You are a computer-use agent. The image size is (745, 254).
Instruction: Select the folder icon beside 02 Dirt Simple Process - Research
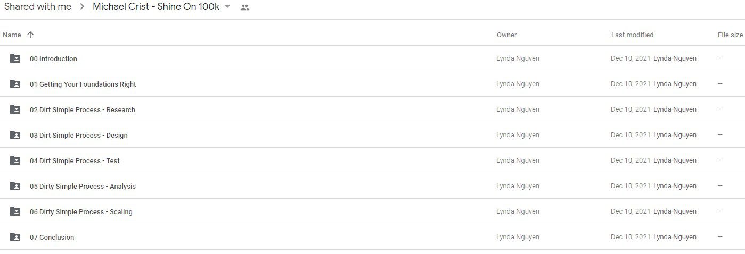coord(15,109)
